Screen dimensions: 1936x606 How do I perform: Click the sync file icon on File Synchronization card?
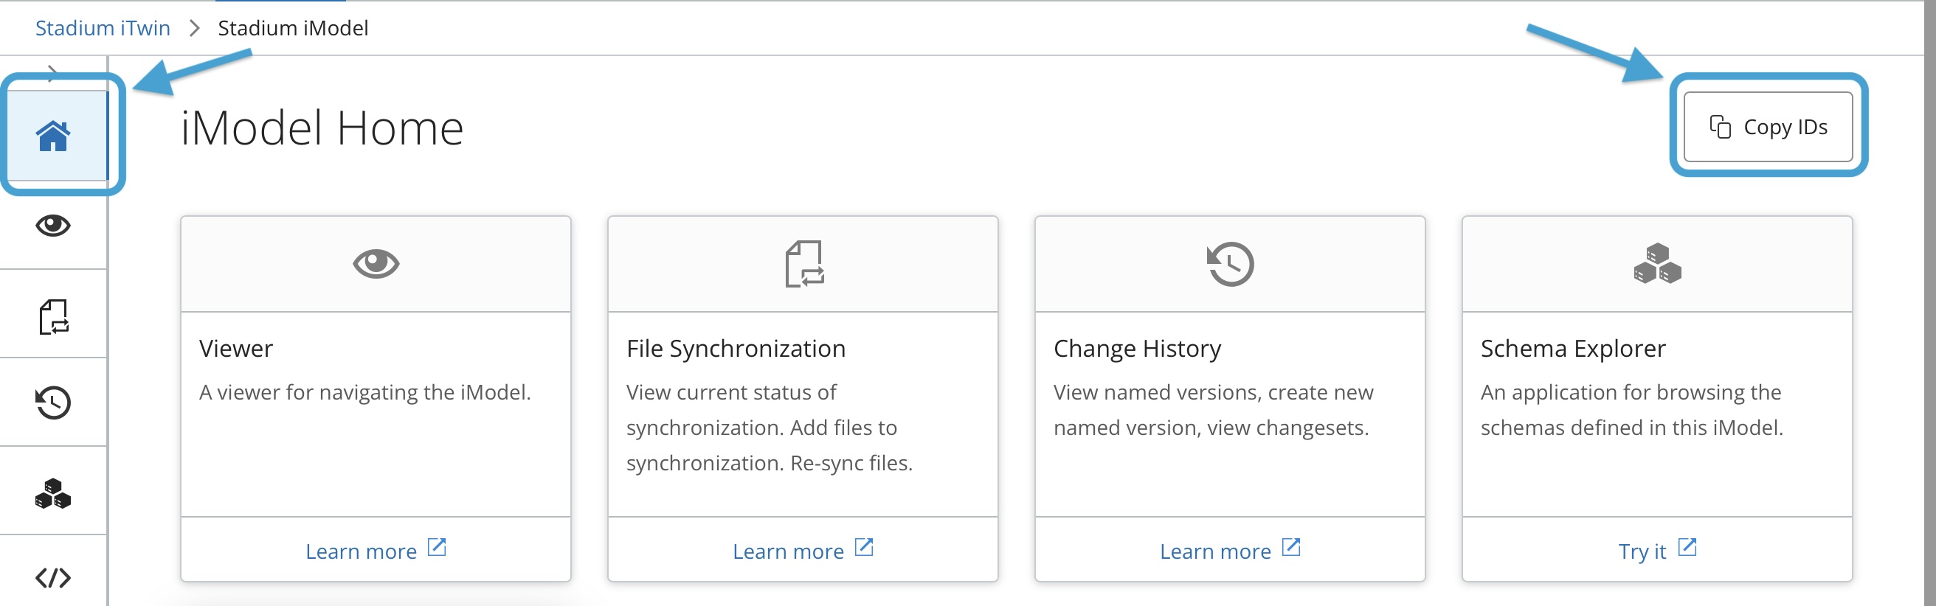click(803, 264)
